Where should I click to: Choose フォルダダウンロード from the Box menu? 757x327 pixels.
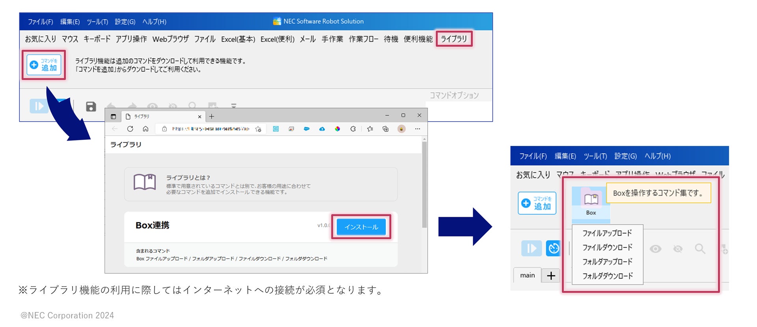(607, 276)
